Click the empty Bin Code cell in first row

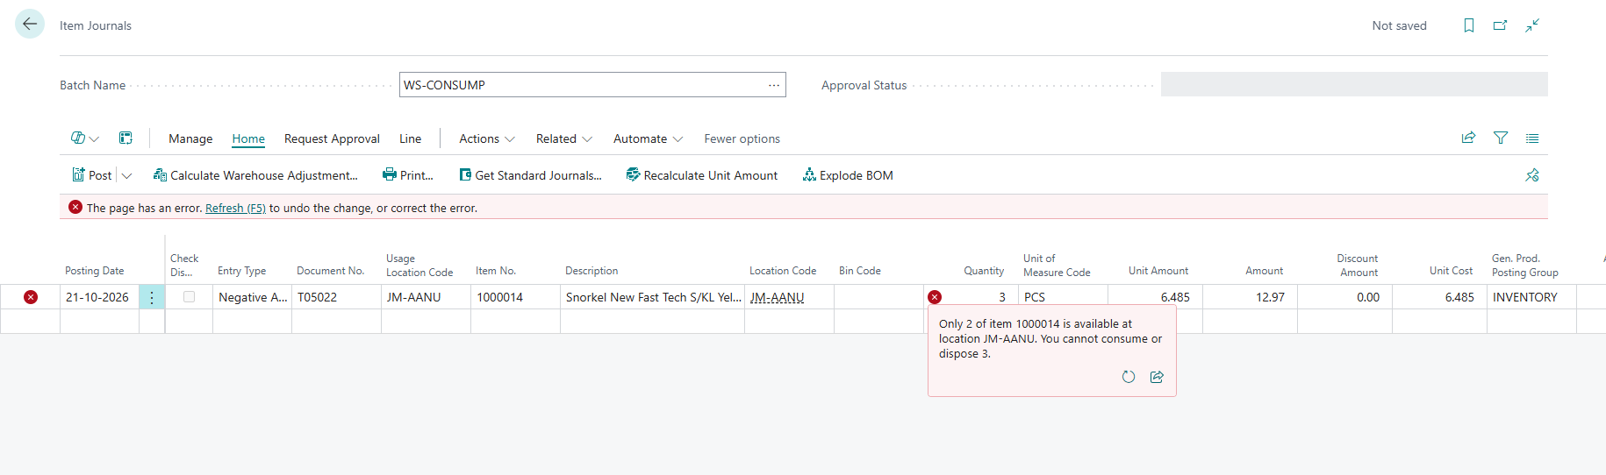click(878, 297)
